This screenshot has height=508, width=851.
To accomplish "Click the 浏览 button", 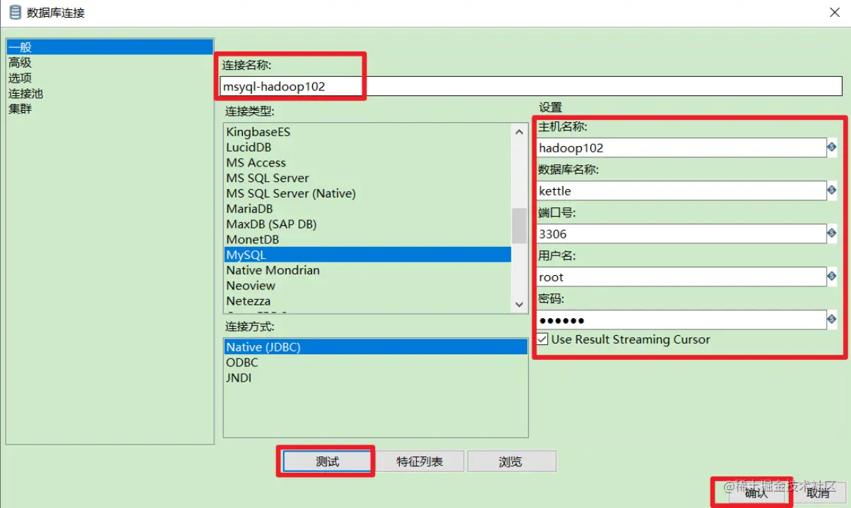I will (x=511, y=461).
